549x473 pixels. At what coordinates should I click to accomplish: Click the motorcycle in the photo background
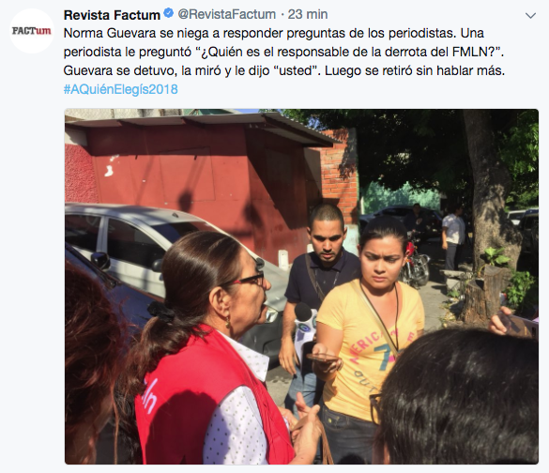pyautogui.click(x=415, y=263)
